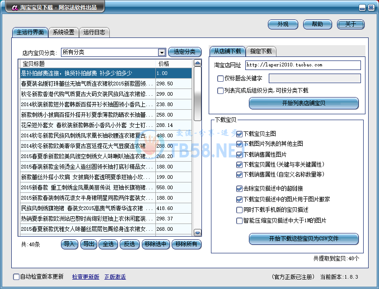379x289 pixels.
Task: Click the 关于 about button
Action: point(351,24)
